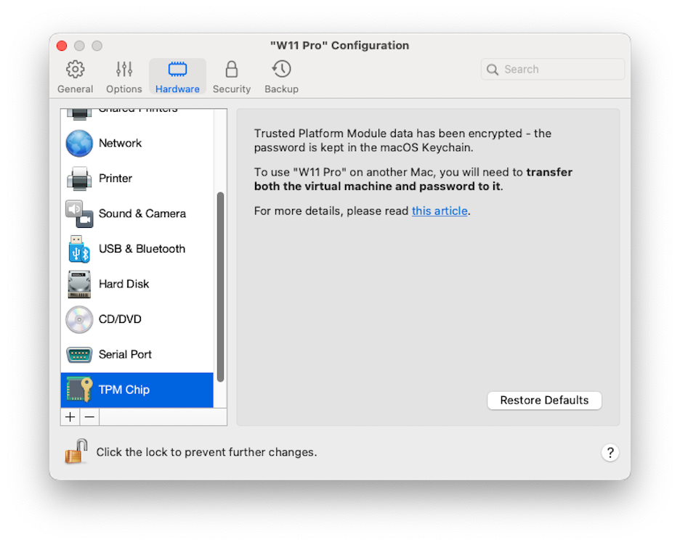The width and height of the screenshot is (680, 545).
Task: Open the CD/DVD device settings
Action: 118,319
